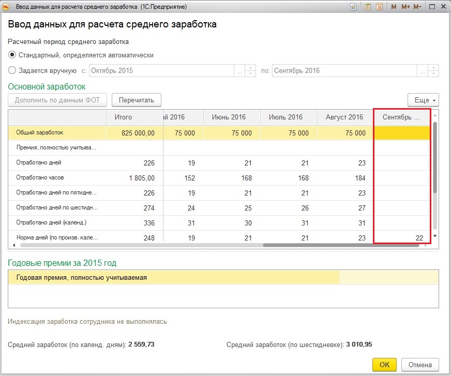The width and height of the screenshot is (451, 376).
Task: Click the up arrow of 'Октябрь 2015' stepper
Action: [250, 68]
